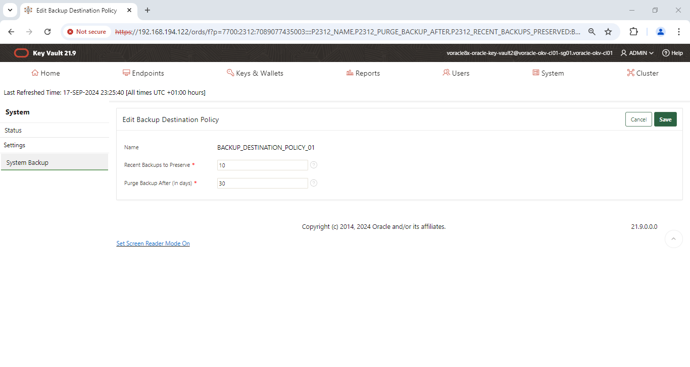Select Status in the System sidebar

tap(55, 130)
